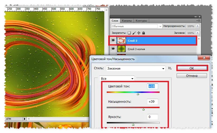Hide the Слой 3 копия layer

pyautogui.click(x=113, y=49)
